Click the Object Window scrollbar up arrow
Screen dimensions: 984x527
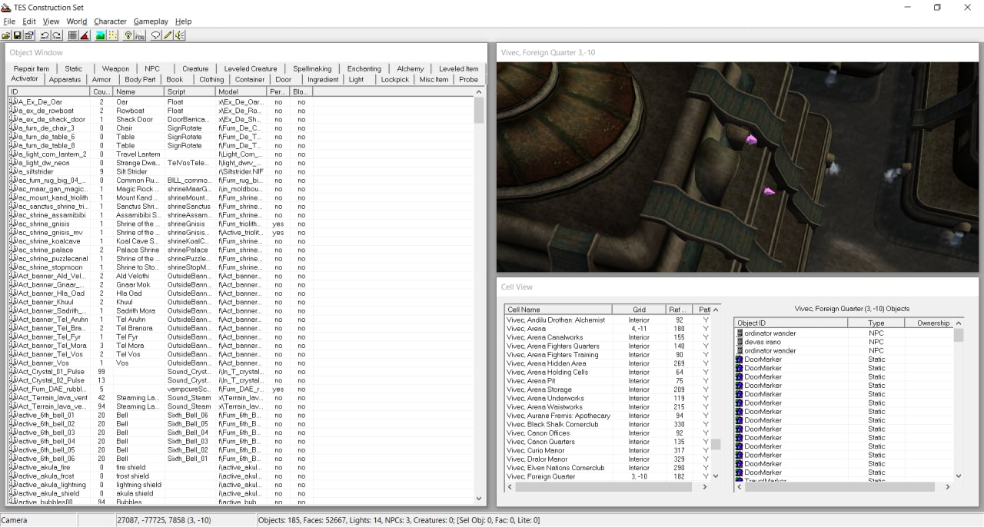tap(480, 91)
